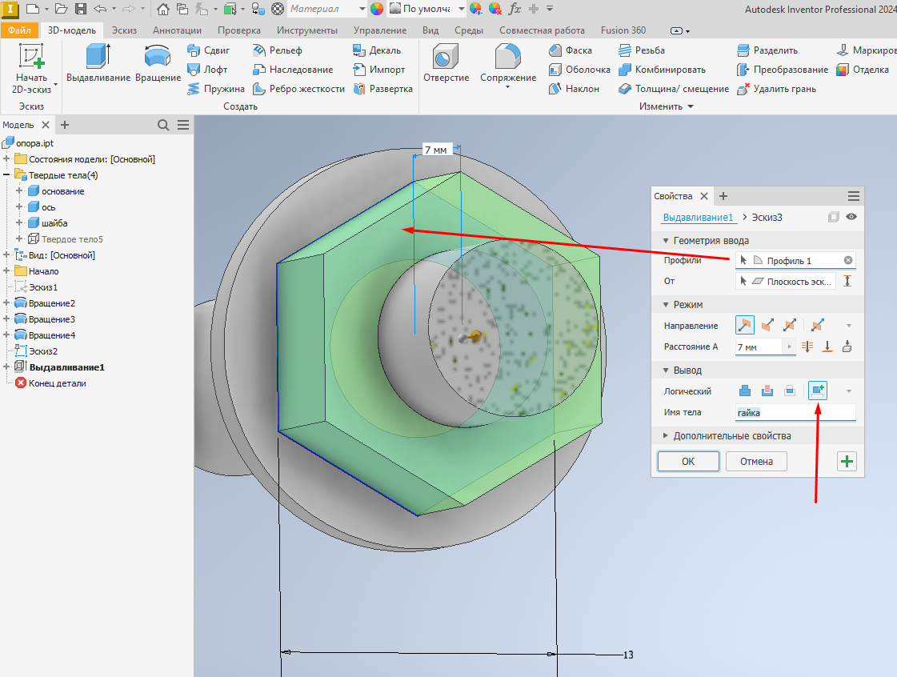Choose the Комбинировать tool
Image resolution: width=897 pixels, height=677 pixels.
click(x=662, y=70)
